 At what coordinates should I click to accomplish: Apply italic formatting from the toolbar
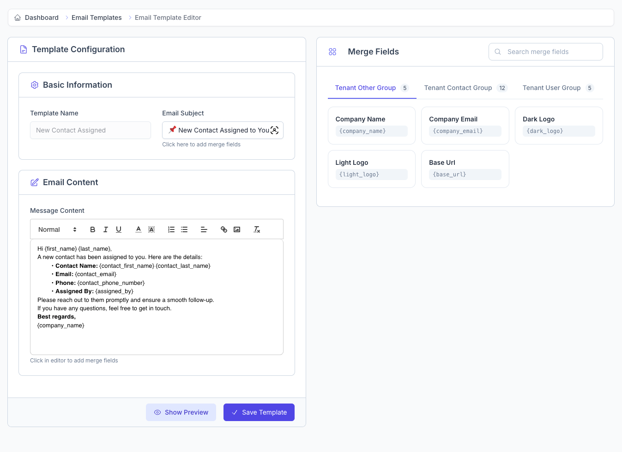[105, 229]
